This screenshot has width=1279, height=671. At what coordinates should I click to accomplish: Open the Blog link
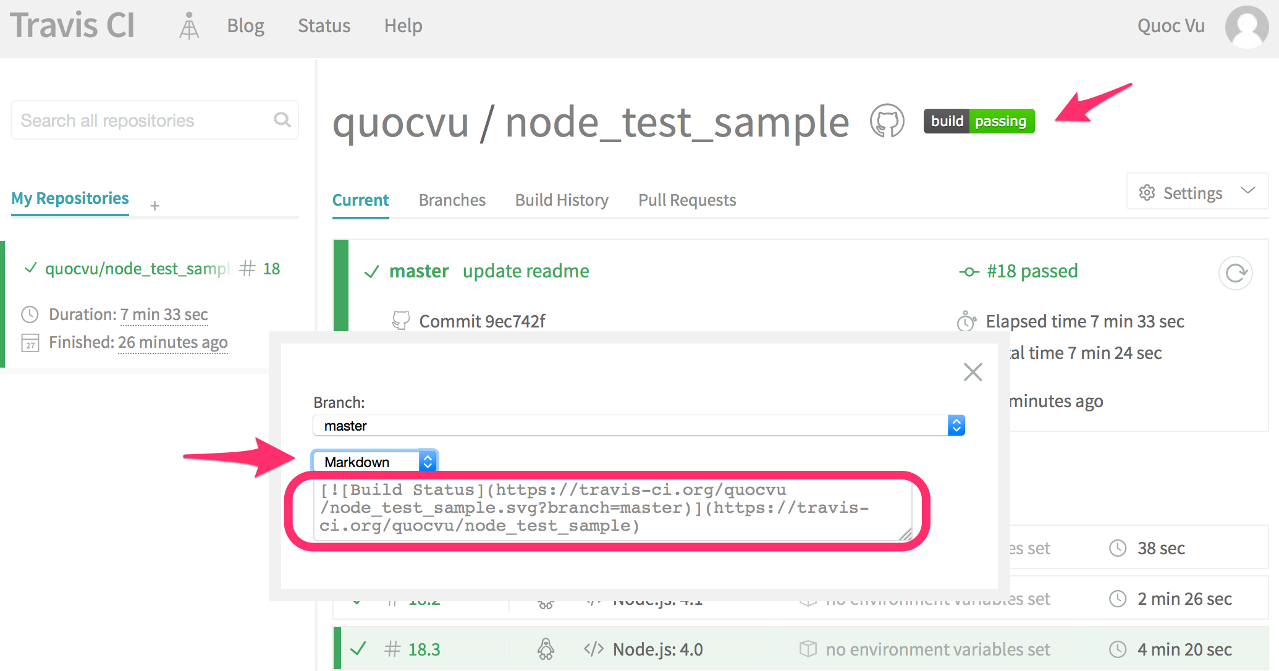[245, 26]
